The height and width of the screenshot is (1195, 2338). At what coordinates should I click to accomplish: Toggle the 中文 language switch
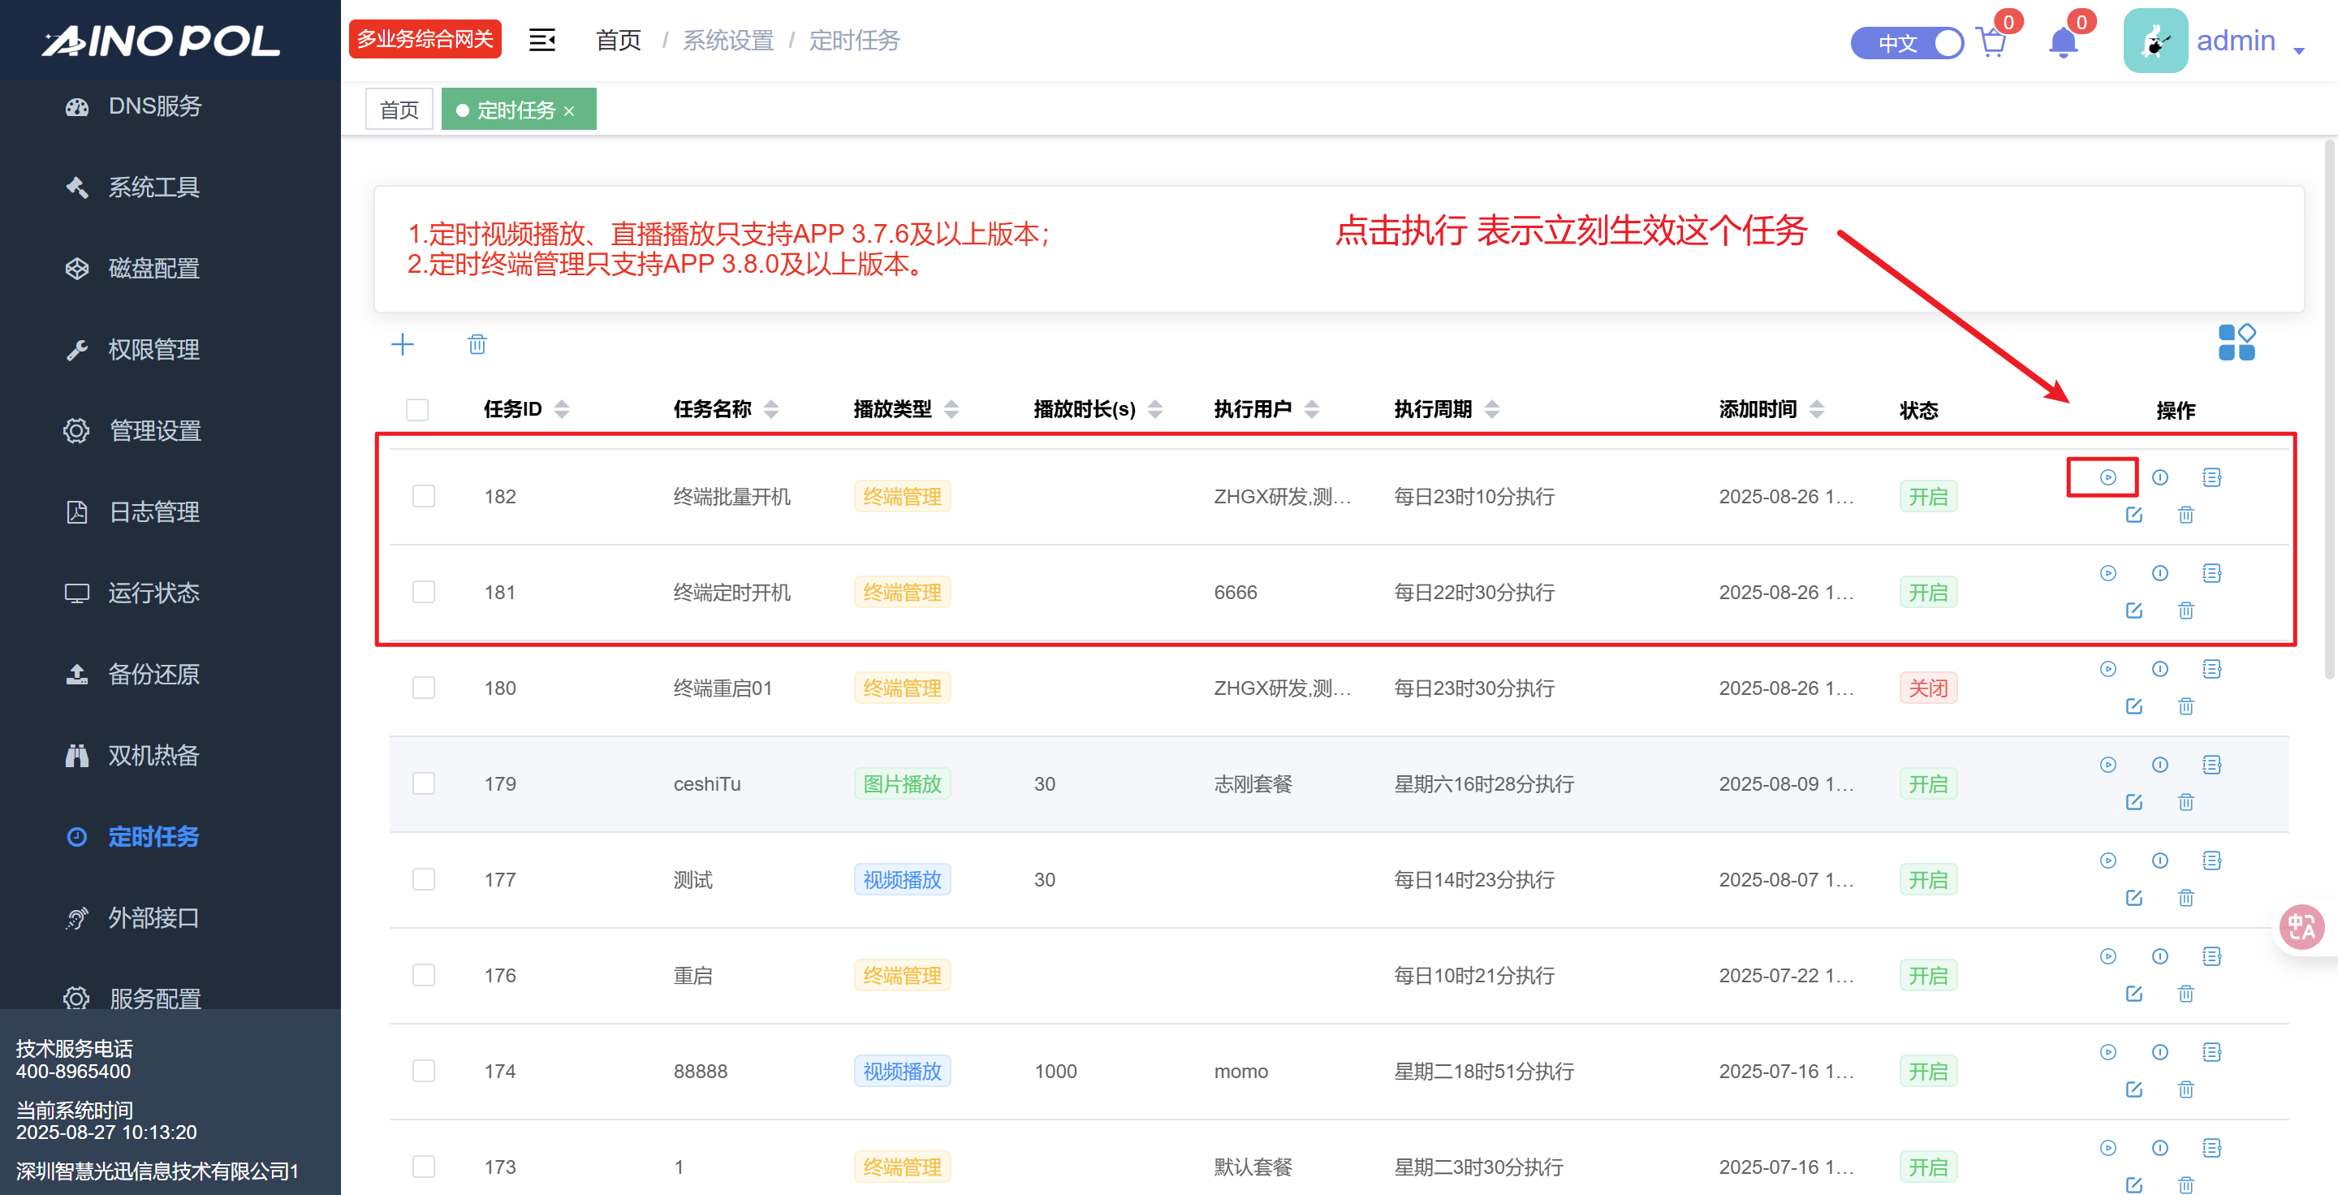coord(1906,43)
